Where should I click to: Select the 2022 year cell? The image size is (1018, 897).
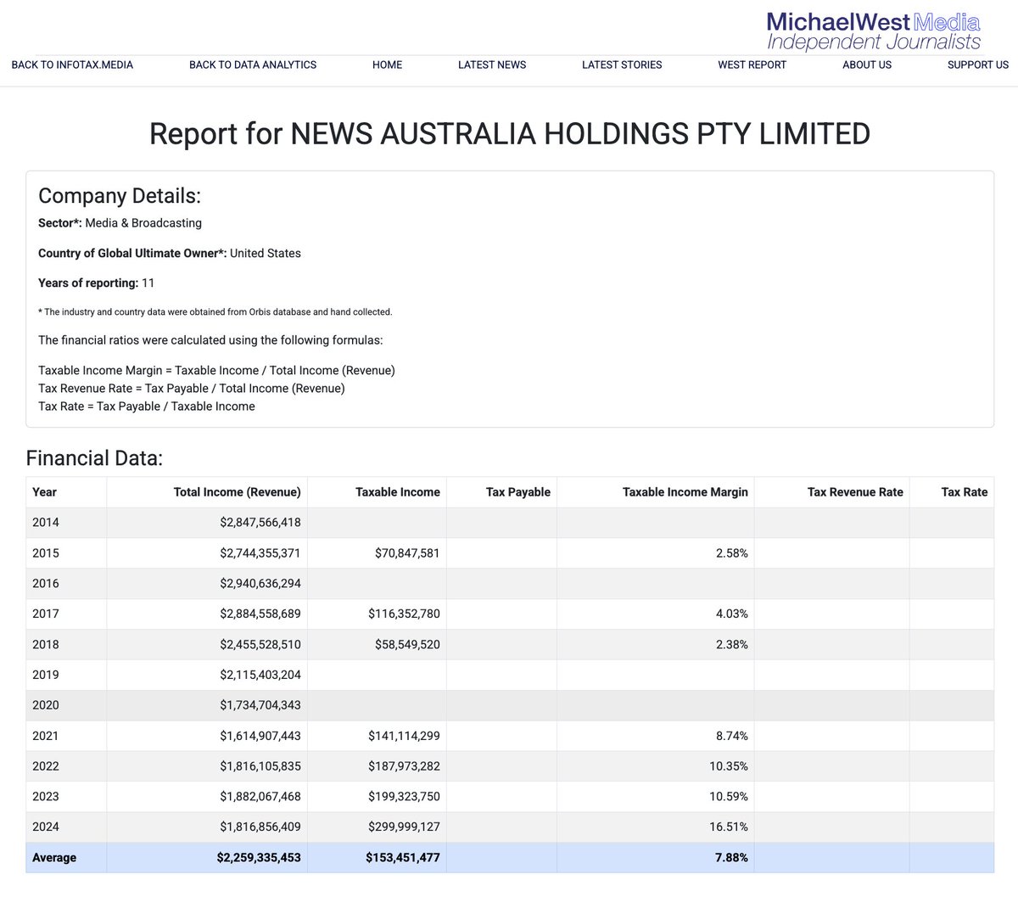point(66,766)
